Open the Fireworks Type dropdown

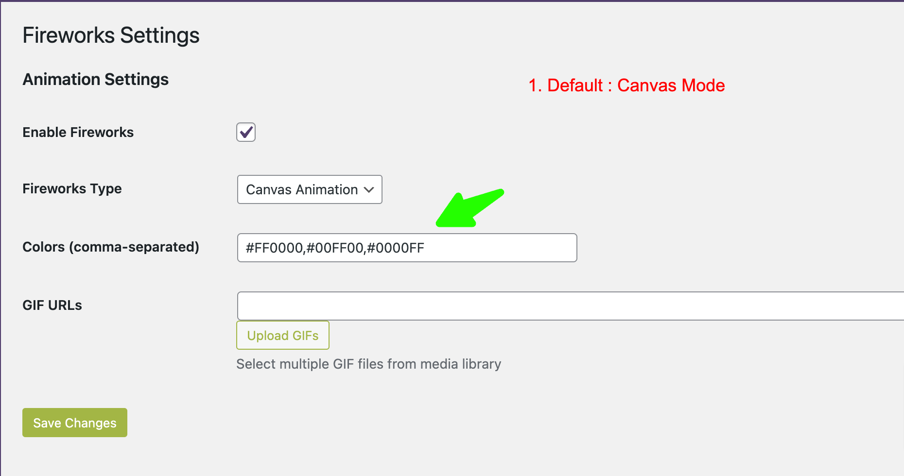point(310,189)
